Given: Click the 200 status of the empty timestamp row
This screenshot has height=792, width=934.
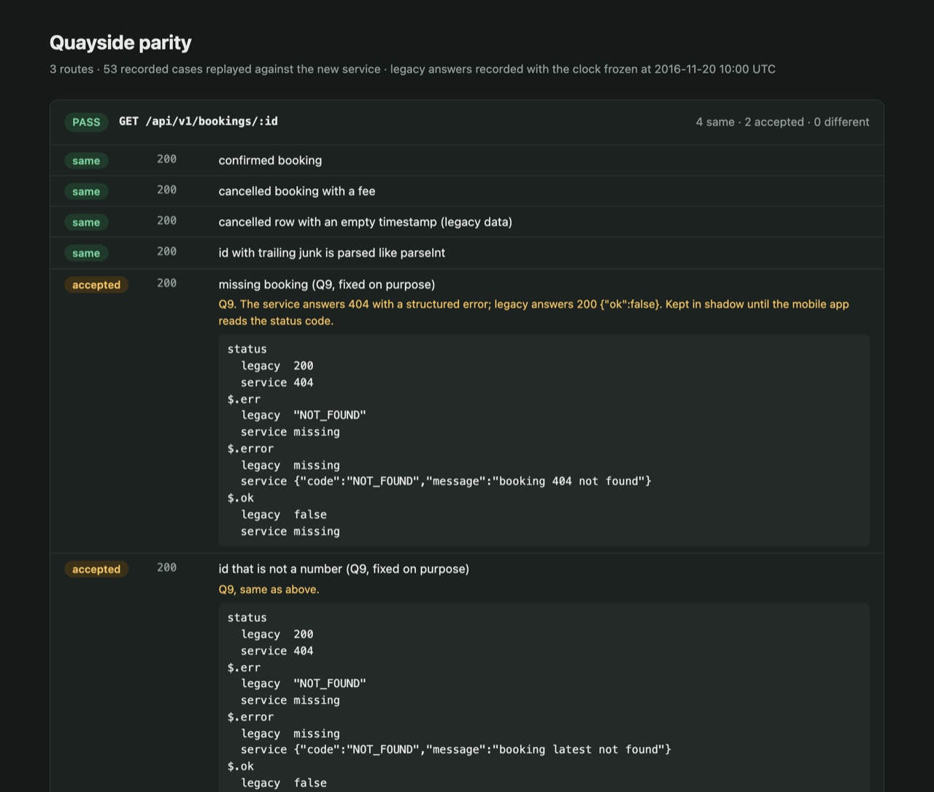Looking at the screenshot, I should [166, 220].
